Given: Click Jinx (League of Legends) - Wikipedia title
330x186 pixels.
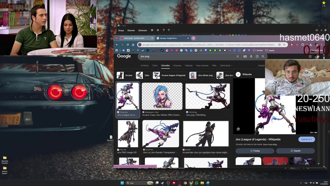Looking at the screenshot, I should [x=258, y=139].
